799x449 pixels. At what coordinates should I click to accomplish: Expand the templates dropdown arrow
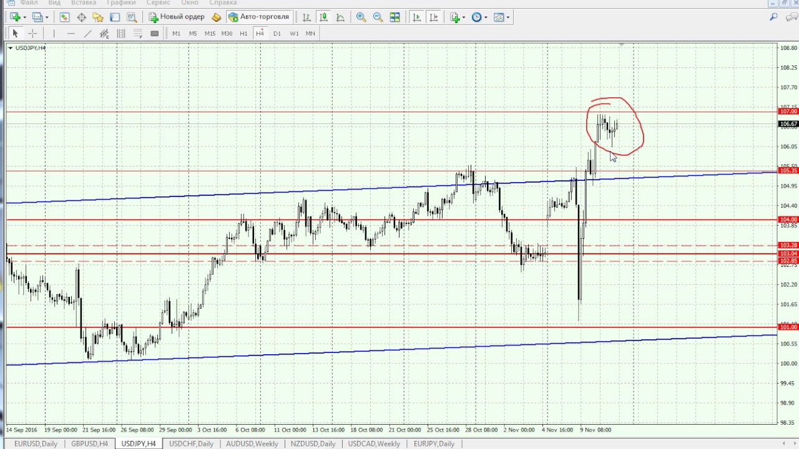508,17
